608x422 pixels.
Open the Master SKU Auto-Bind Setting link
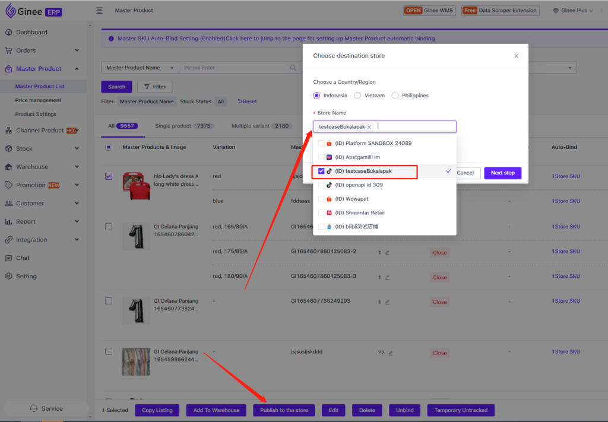point(276,39)
